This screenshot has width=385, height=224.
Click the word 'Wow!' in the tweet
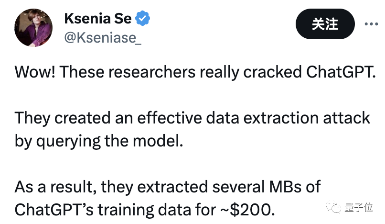pyautogui.click(x=35, y=72)
